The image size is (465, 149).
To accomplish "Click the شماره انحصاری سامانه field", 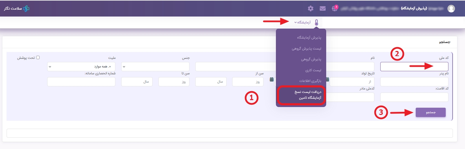I will [x=81, y=82].
